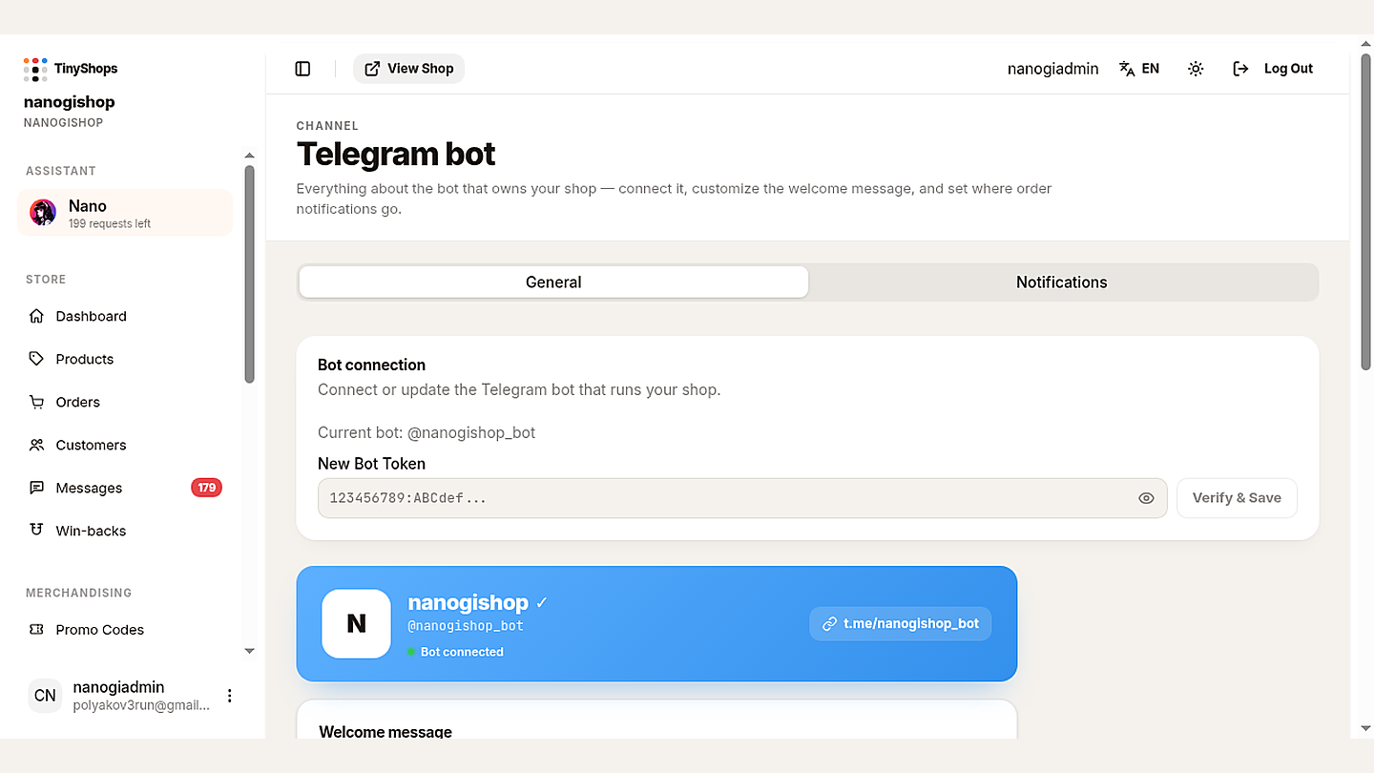
Task: Click the 179 unread messages badge
Action: (x=206, y=488)
